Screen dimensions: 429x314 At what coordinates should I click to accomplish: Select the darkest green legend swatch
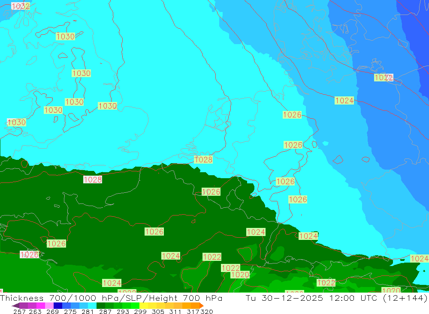[x=101, y=305]
